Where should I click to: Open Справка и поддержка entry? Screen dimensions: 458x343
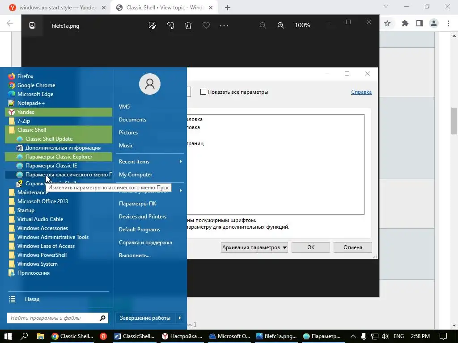145,243
